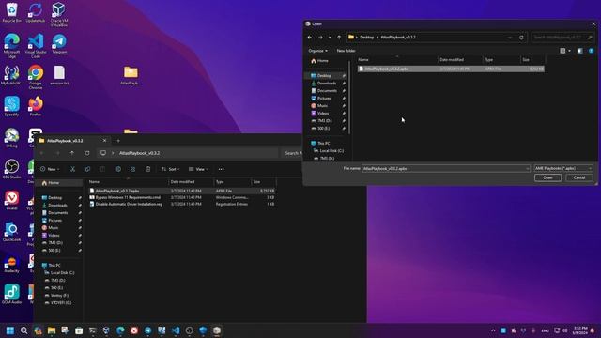Select Bypass Windows 11 Requirements.cmd in File Explorer
601x338 pixels.
click(181, 197)
